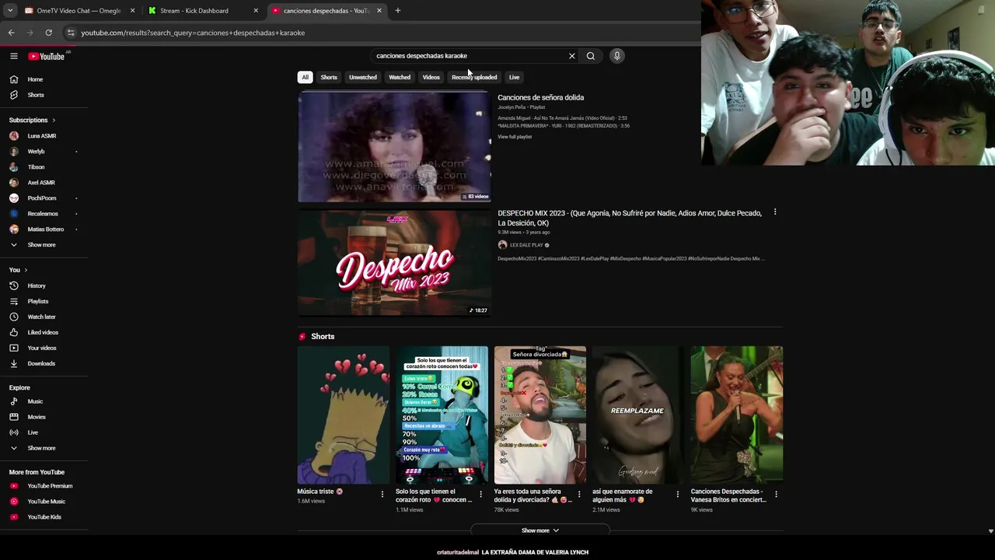Open Playlists in sidebar
Viewport: 995px width, 560px height.
tap(38, 301)
